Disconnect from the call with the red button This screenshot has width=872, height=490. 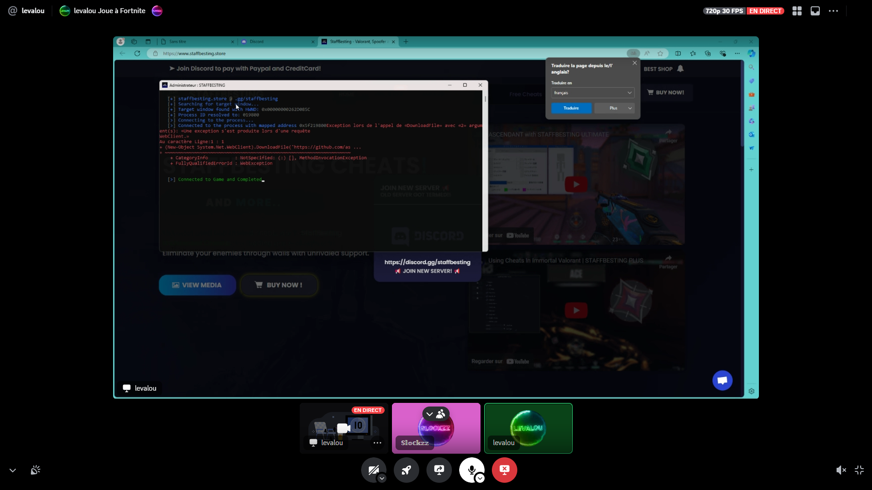tap(505, 470)
